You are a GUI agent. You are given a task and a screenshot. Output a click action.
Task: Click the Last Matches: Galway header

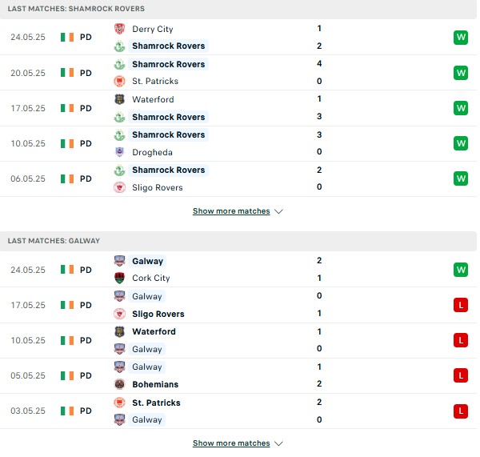point(54,241)
